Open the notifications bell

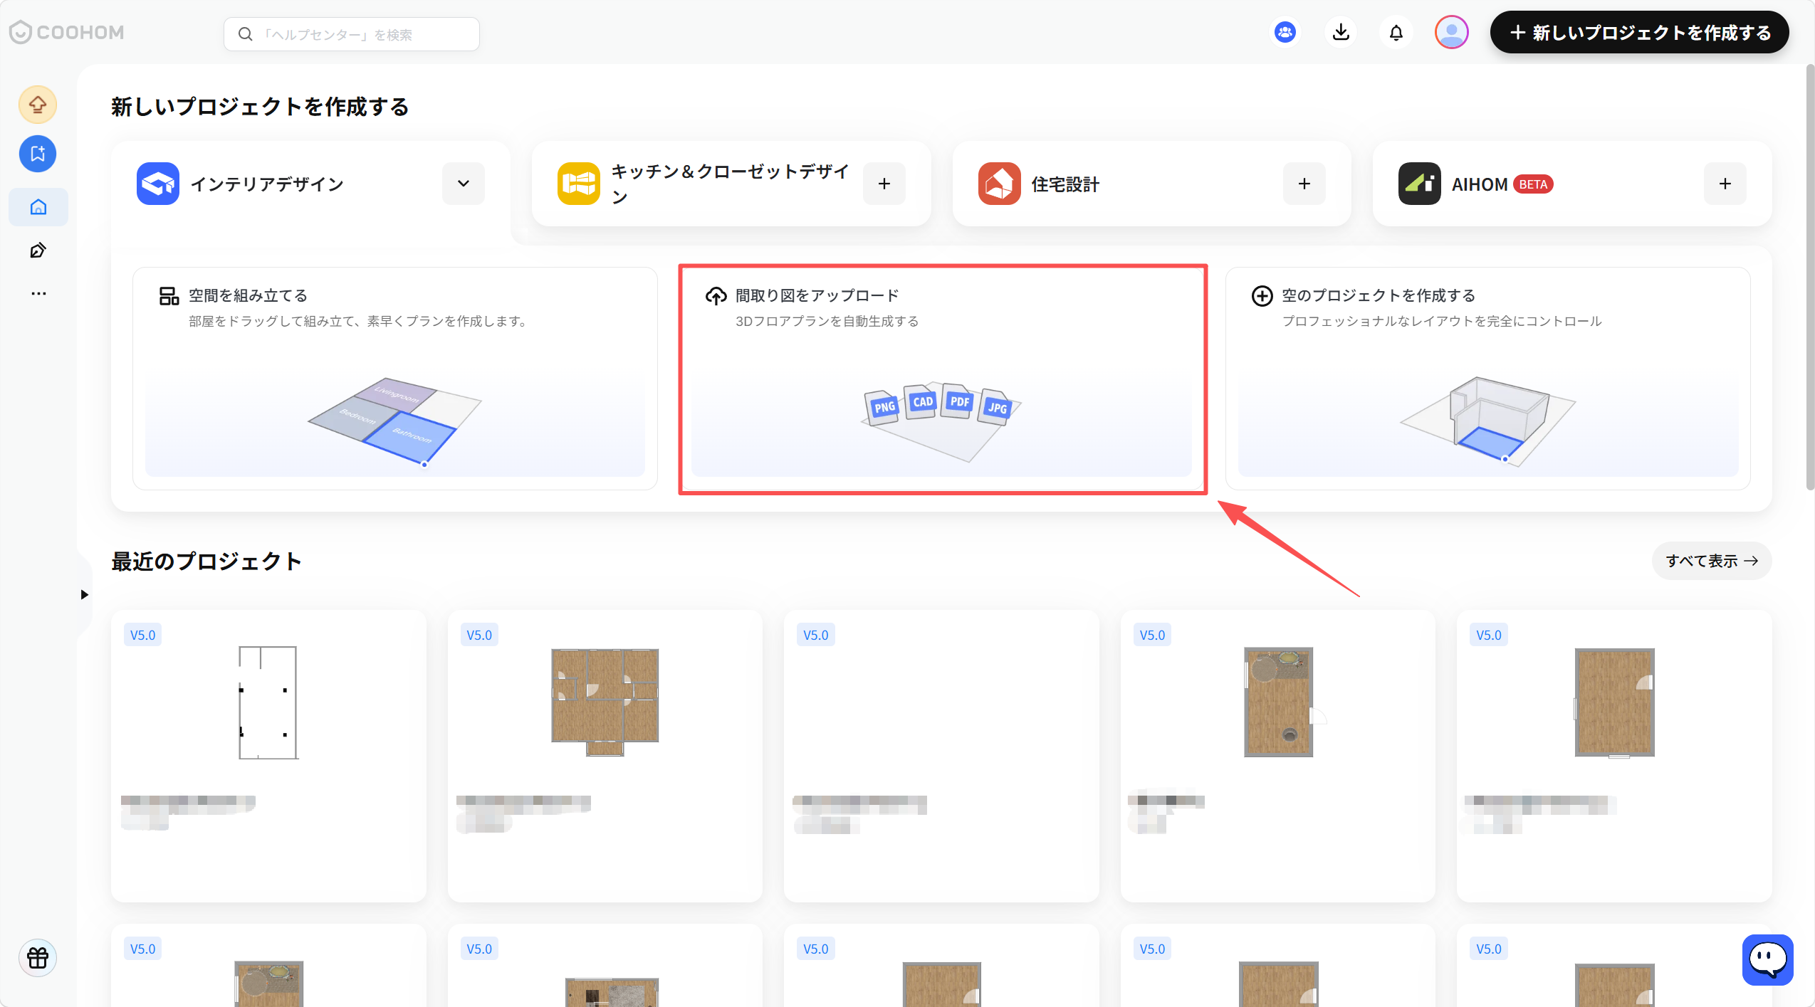coord(1396,32)
